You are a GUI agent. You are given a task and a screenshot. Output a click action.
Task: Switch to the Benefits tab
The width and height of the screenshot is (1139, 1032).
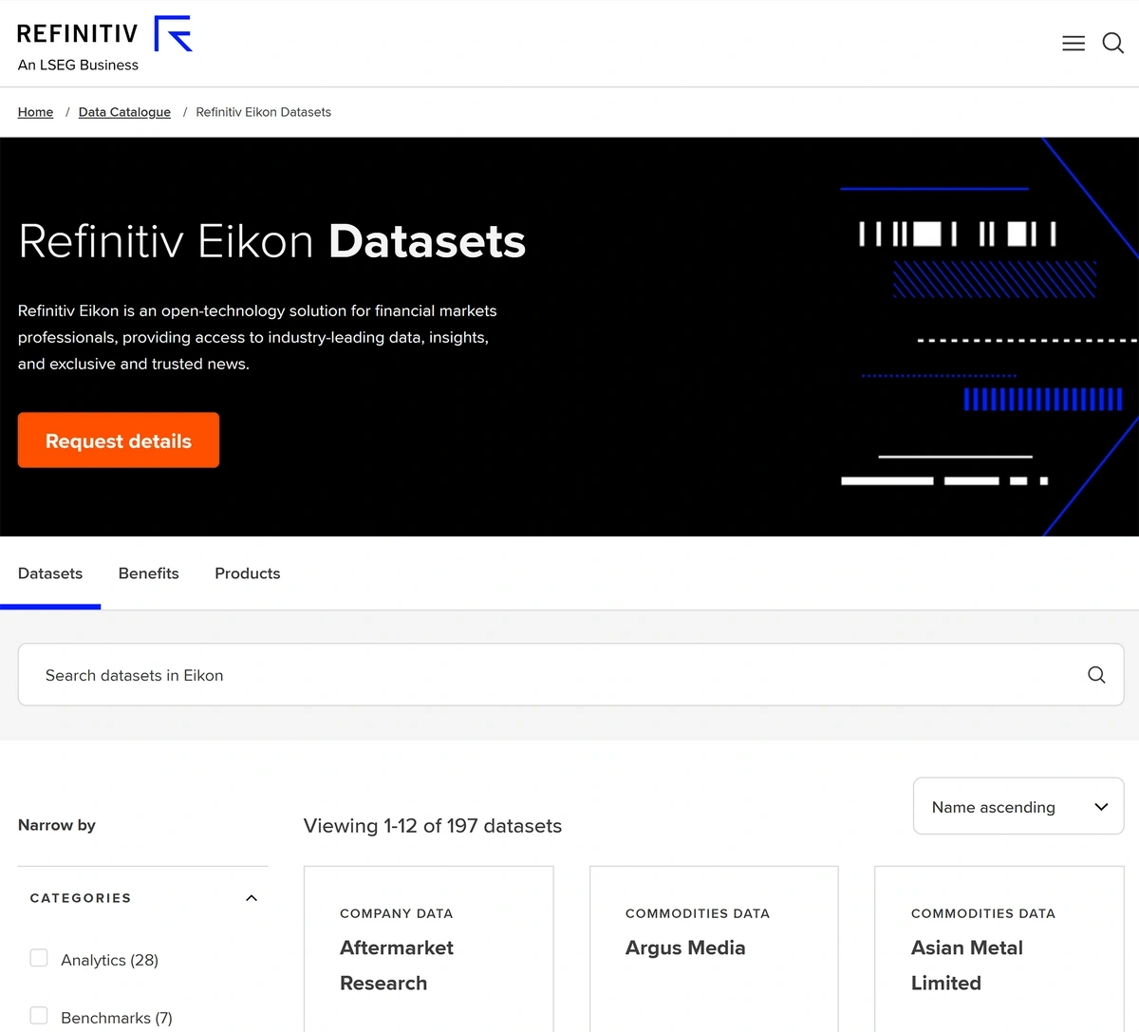[x=149, y=573]
